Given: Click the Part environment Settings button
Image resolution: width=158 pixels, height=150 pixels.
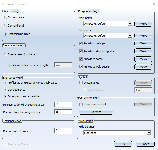Looking at the screenshot, I should [x=96, y=112].
